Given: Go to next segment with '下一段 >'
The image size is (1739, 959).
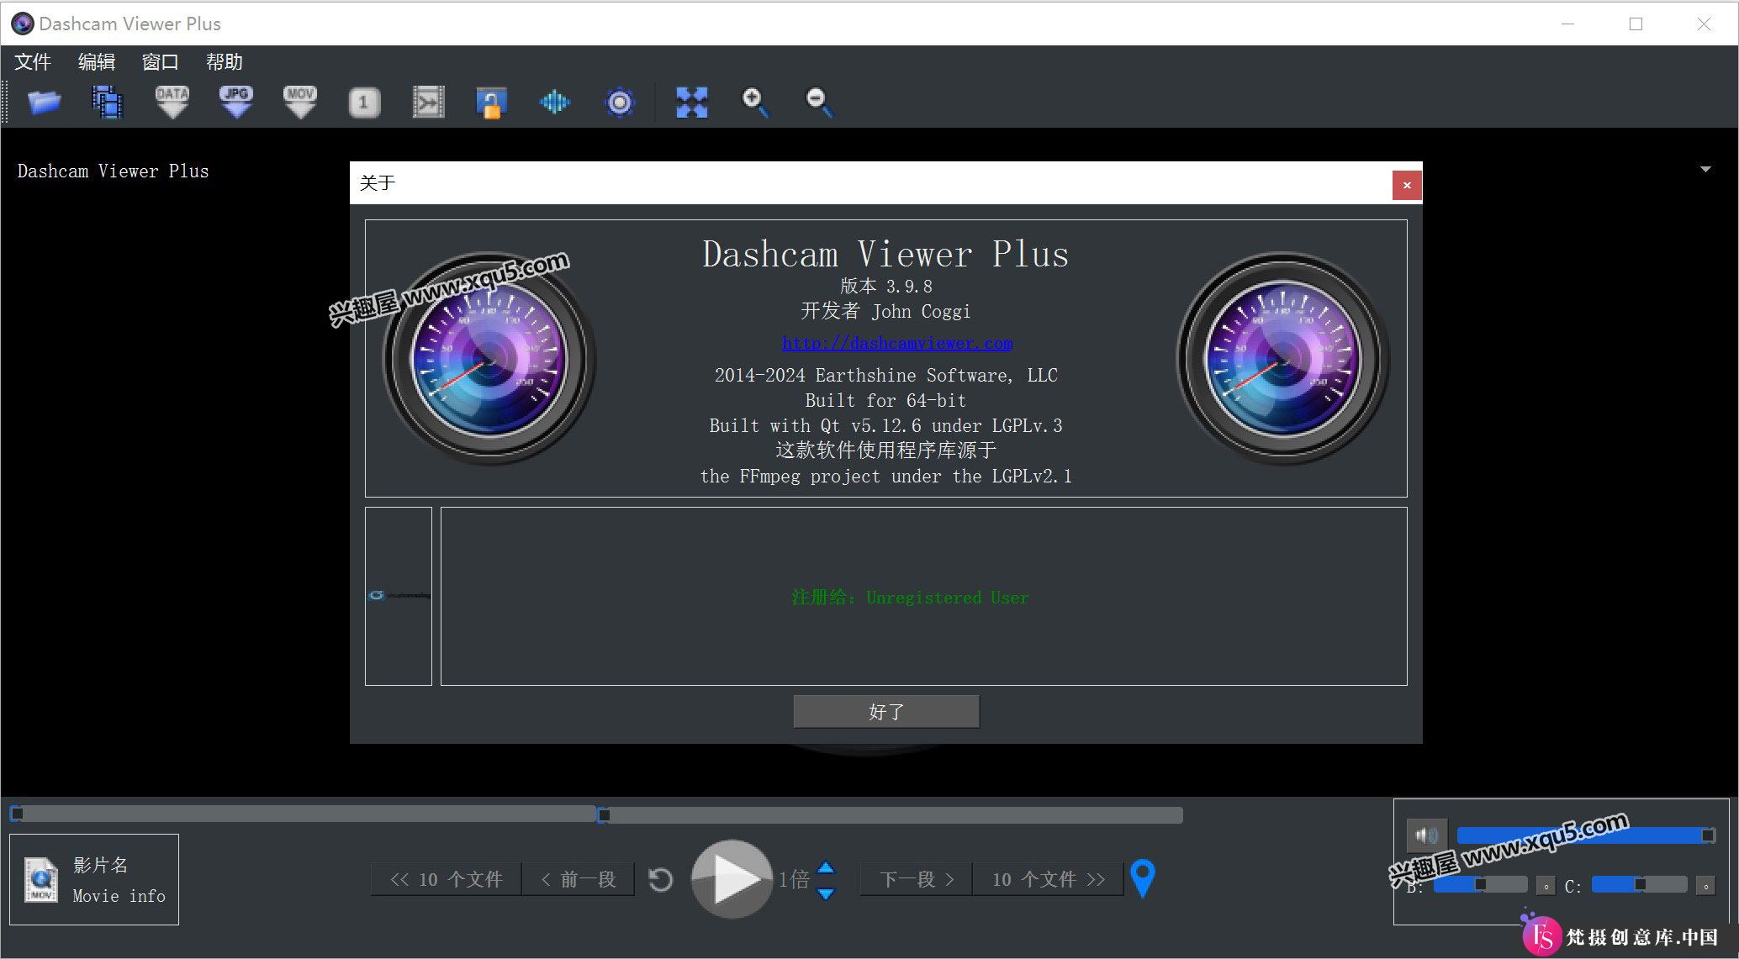Looking at the screenshot, I should pos(917,879).
